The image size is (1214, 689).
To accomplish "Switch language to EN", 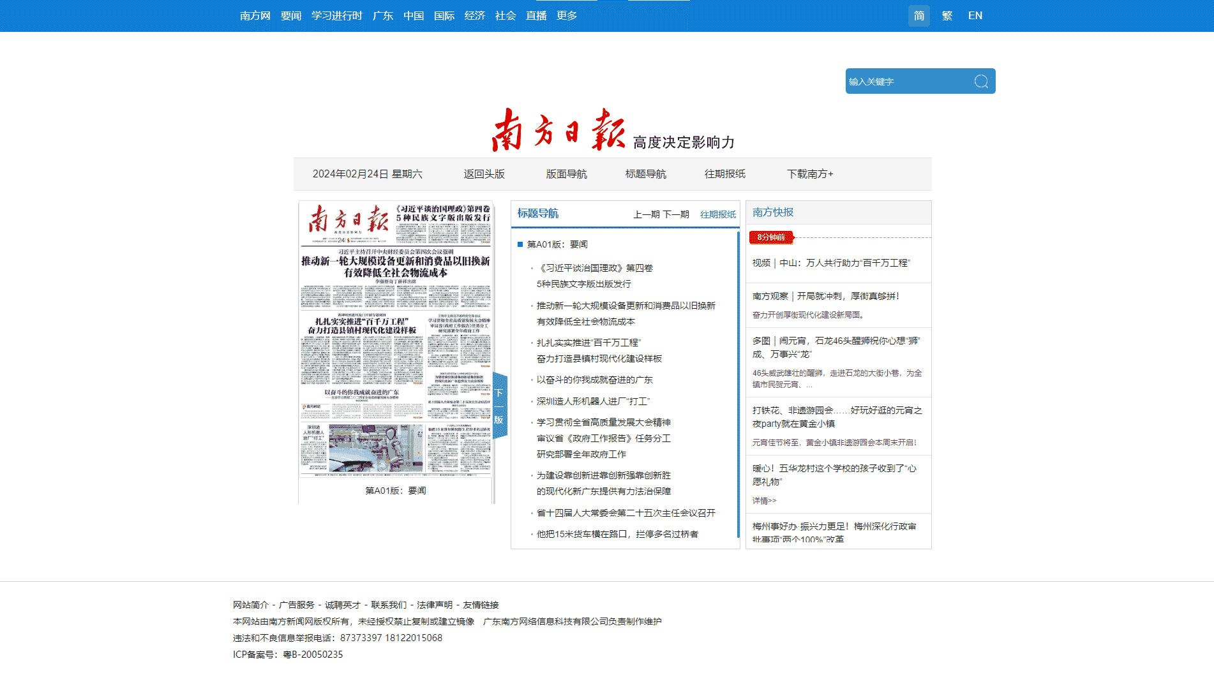I will coord(975,15).
